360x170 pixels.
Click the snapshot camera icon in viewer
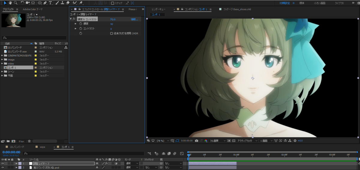point(196,140)
